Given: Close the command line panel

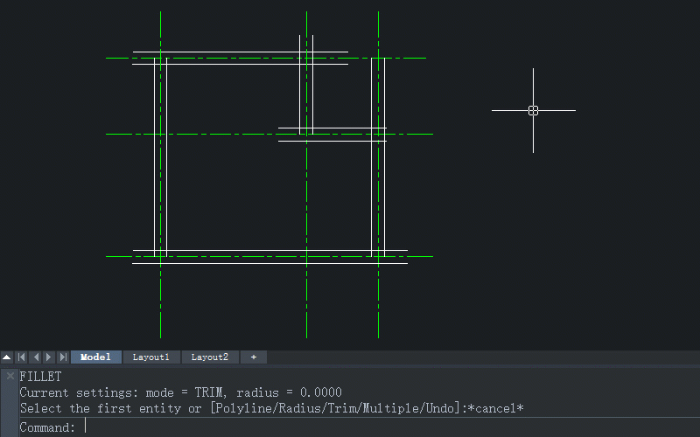Looking at the screenshot, I should coord(10,376).
